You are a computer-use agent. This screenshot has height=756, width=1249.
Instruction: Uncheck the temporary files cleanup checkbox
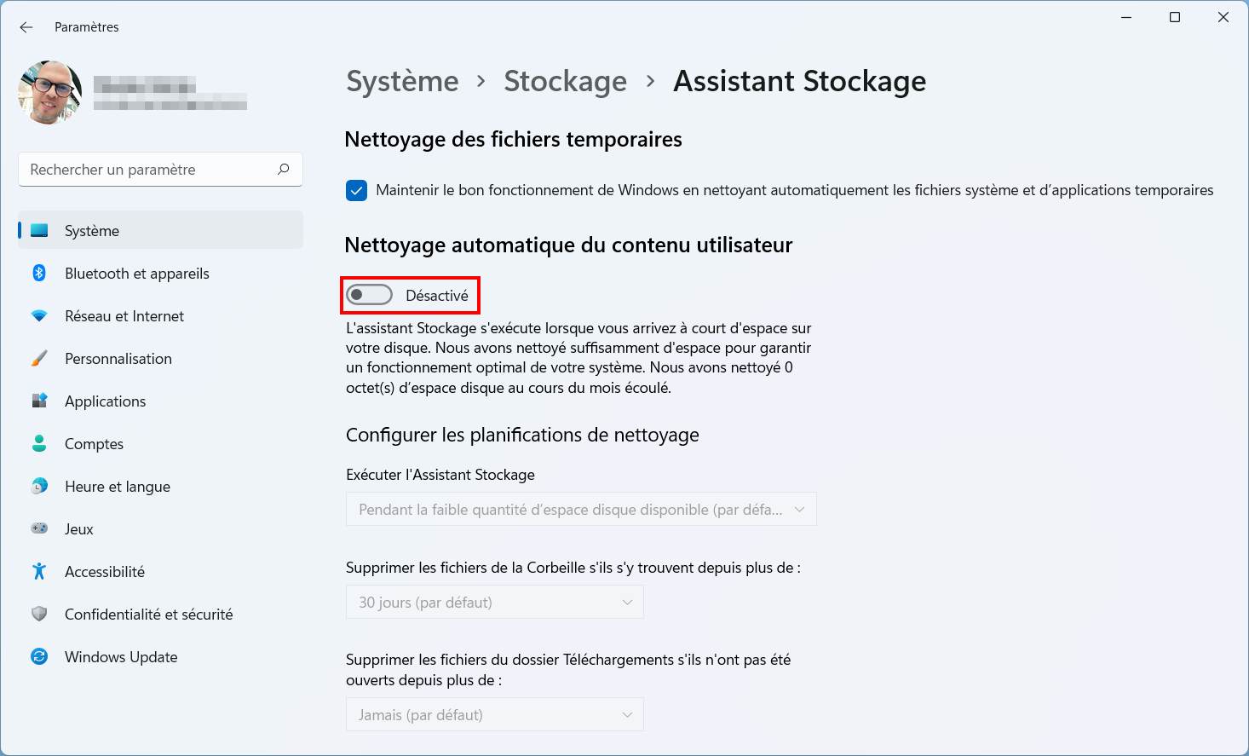click(x=356, y=190)
